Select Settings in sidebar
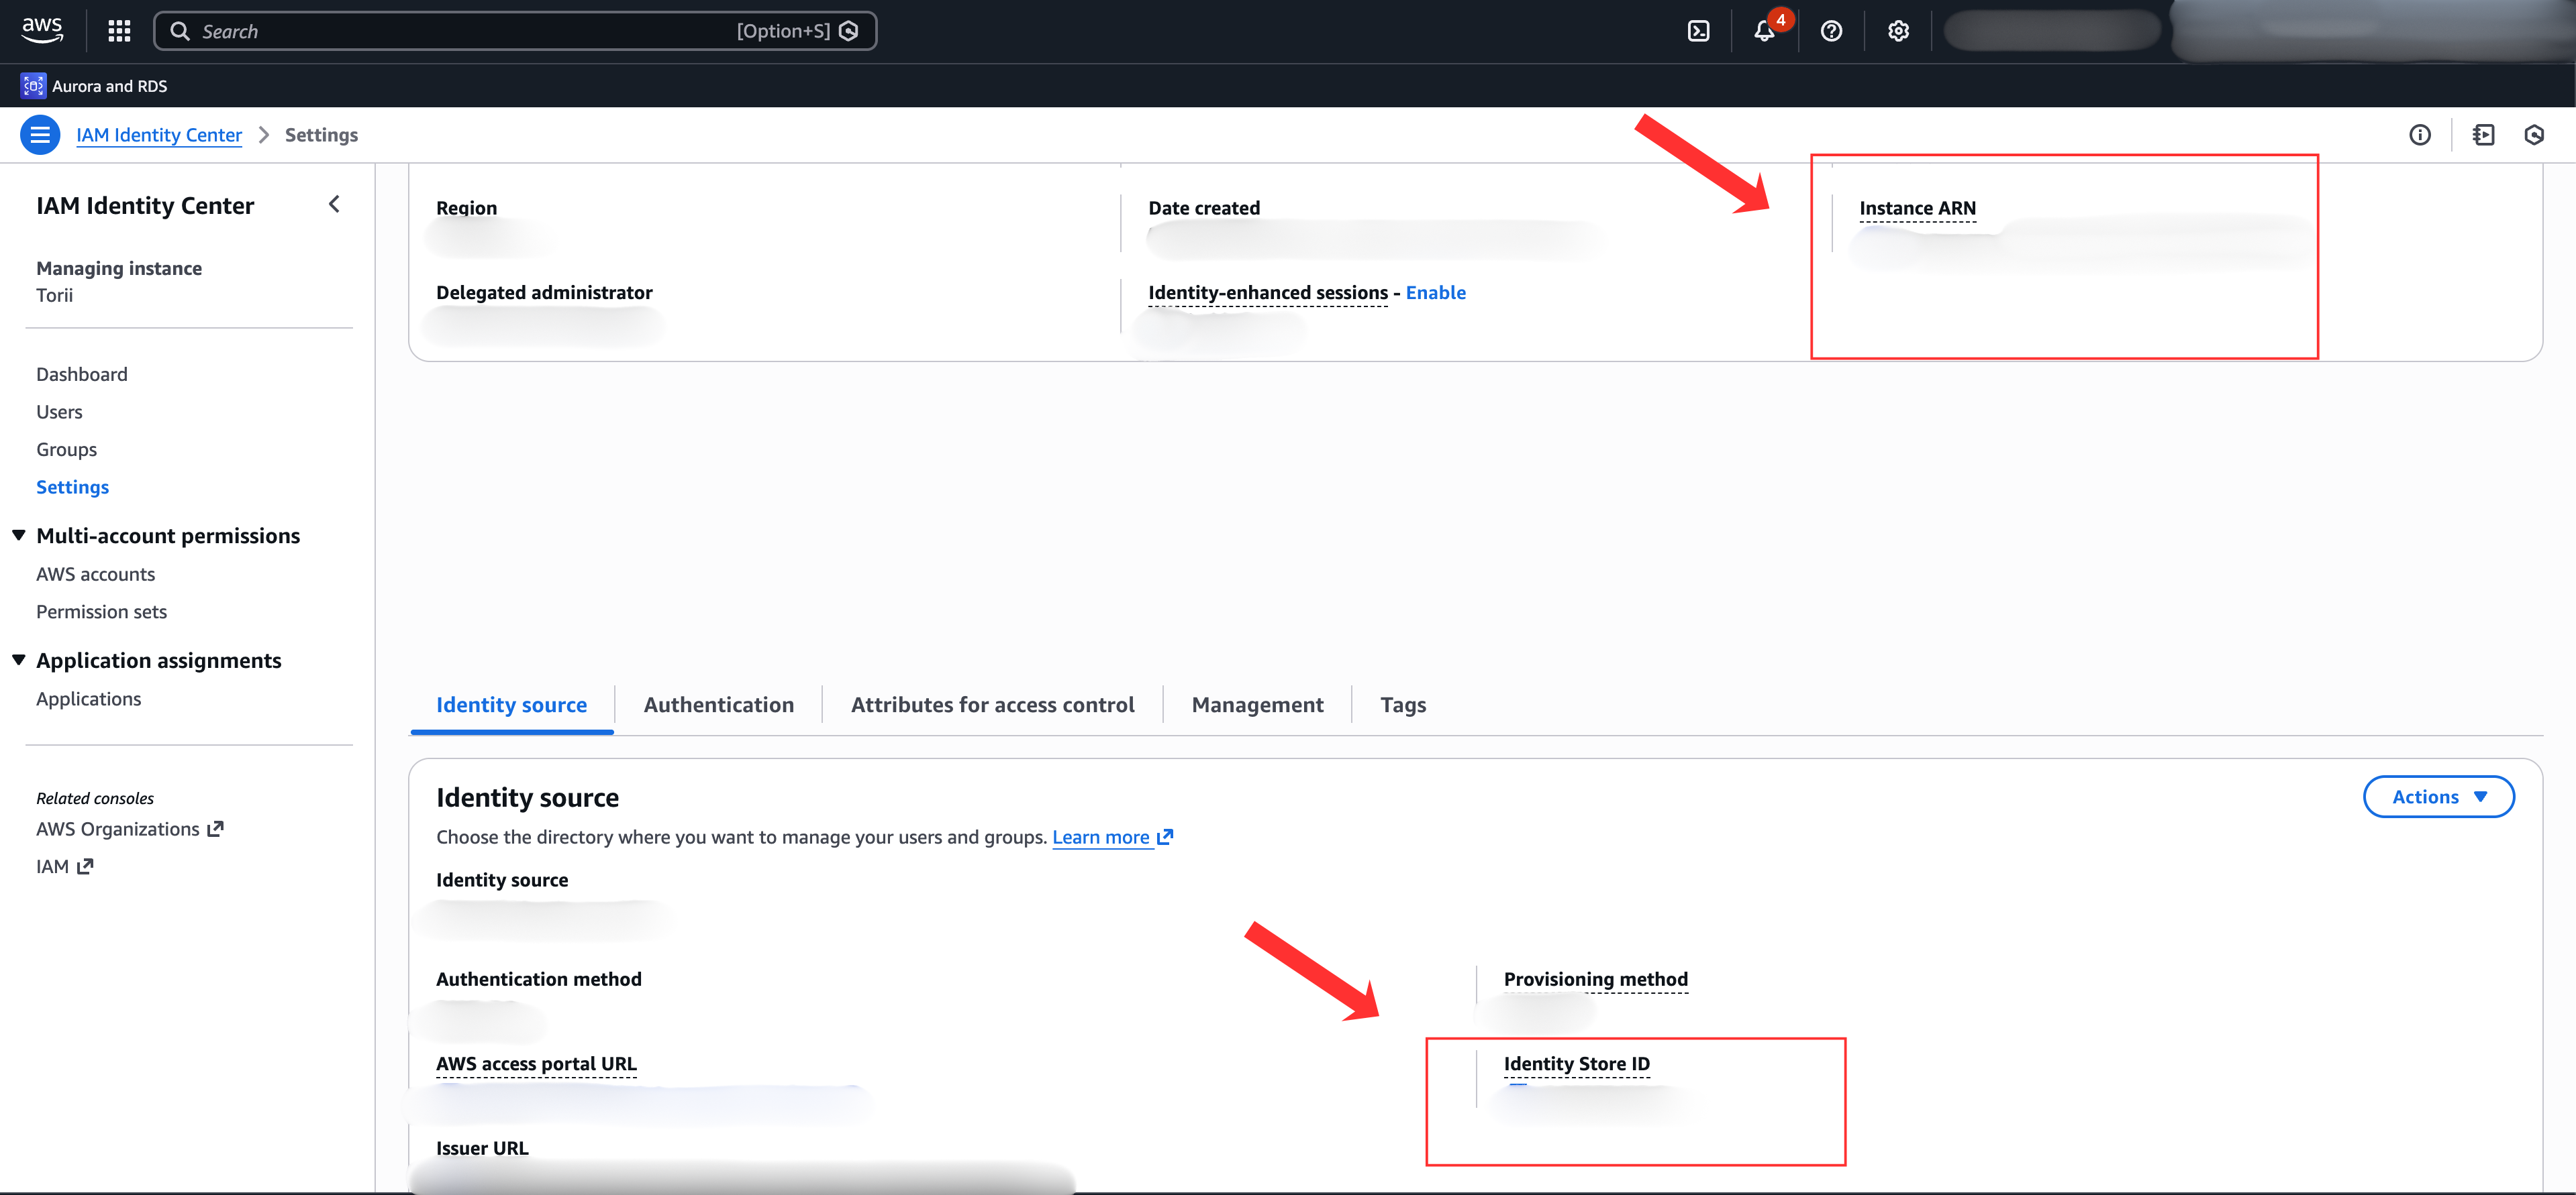This screenshot has height=1195, width=2576. pos(72,487)
